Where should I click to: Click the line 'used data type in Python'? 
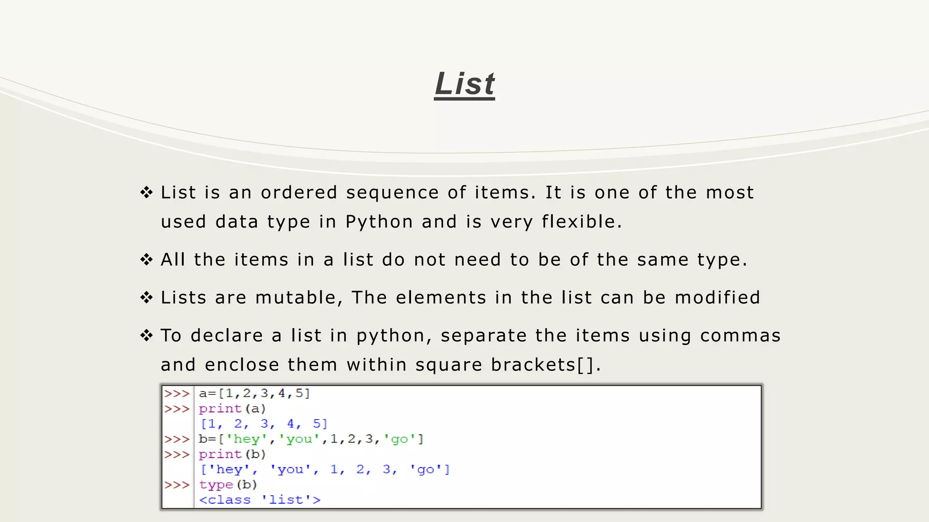[x=391, y=222]
